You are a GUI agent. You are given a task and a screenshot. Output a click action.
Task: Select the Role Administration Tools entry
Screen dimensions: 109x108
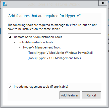tap(36, 42)
